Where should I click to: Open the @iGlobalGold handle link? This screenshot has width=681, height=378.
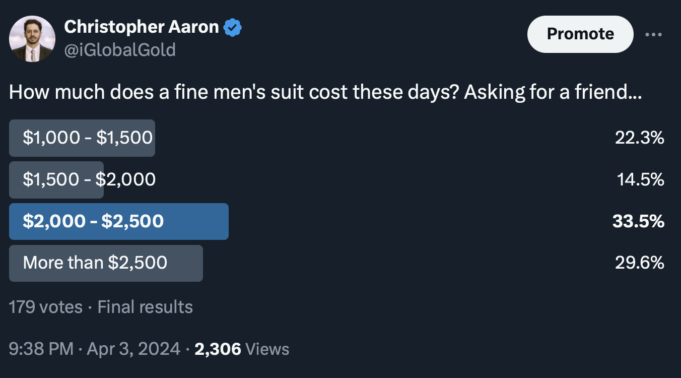click(120, 49)
